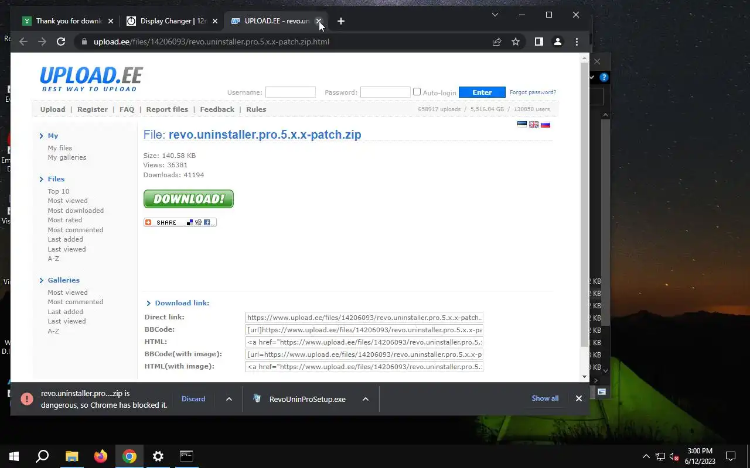
Task: Open the Register menu item
Action: point(93,109)
